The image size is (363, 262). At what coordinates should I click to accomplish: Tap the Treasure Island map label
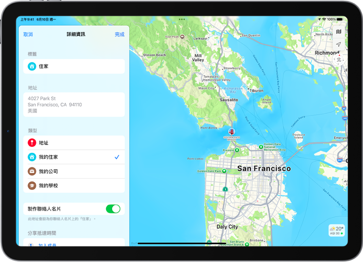(x=299, y=136)
